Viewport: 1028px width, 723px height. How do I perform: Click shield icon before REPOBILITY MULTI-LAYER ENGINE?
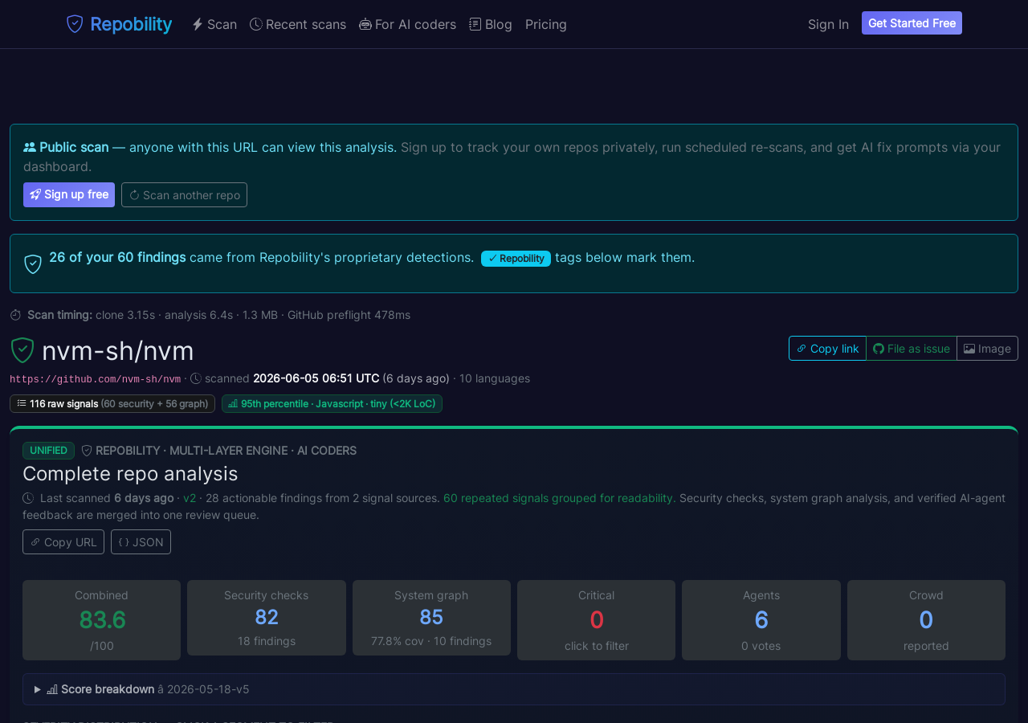coord(87,451)
